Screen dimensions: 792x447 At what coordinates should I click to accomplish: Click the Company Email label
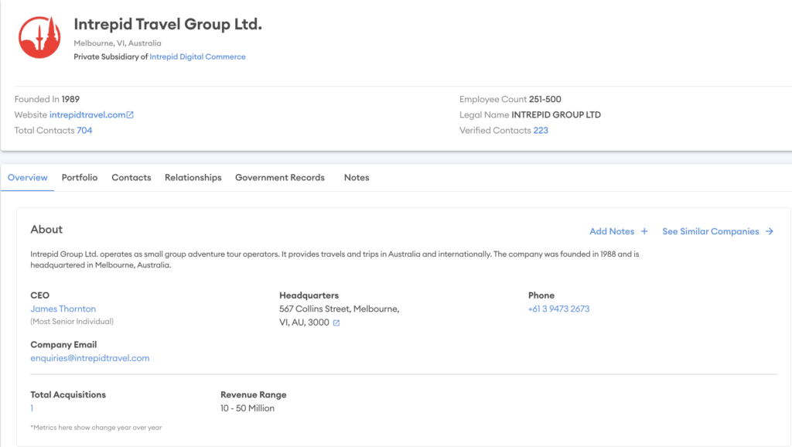pyautogui.click(x=63, y=344)
